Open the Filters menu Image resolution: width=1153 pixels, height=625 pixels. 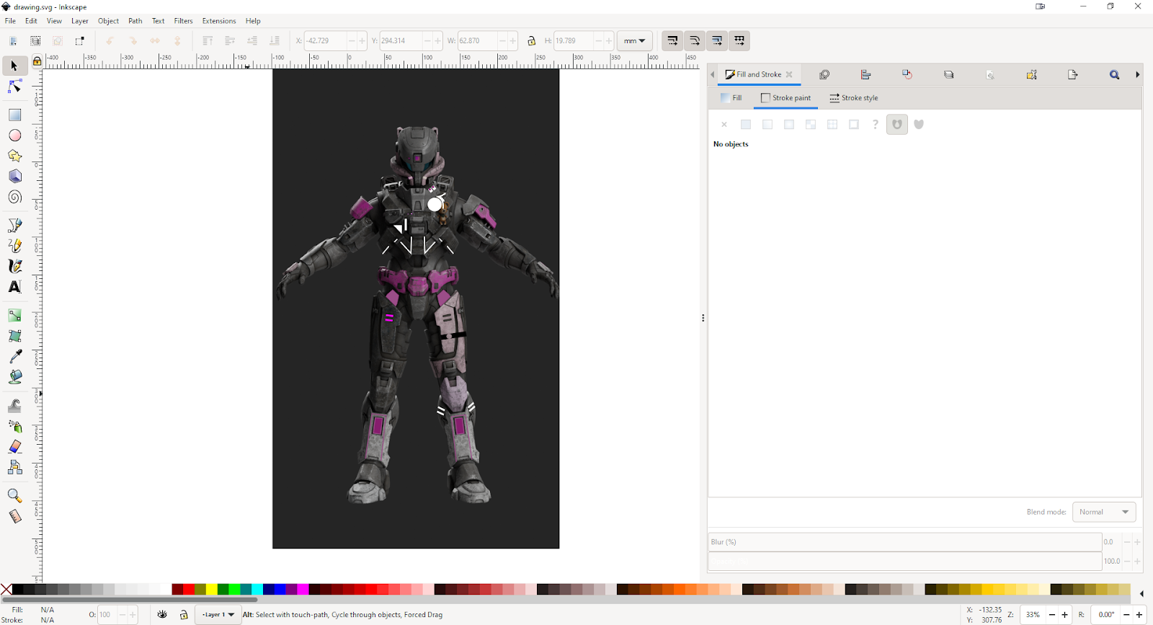[183, 21]
